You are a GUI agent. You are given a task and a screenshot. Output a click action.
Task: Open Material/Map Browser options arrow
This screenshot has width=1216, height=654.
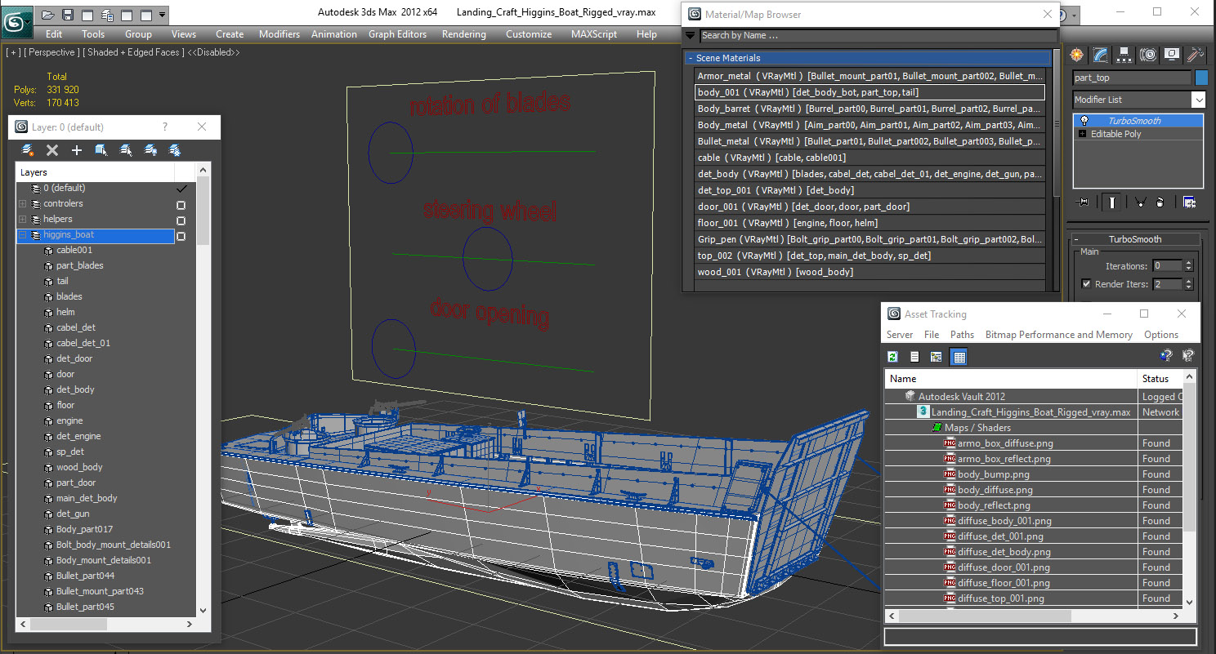pos(691,35)
